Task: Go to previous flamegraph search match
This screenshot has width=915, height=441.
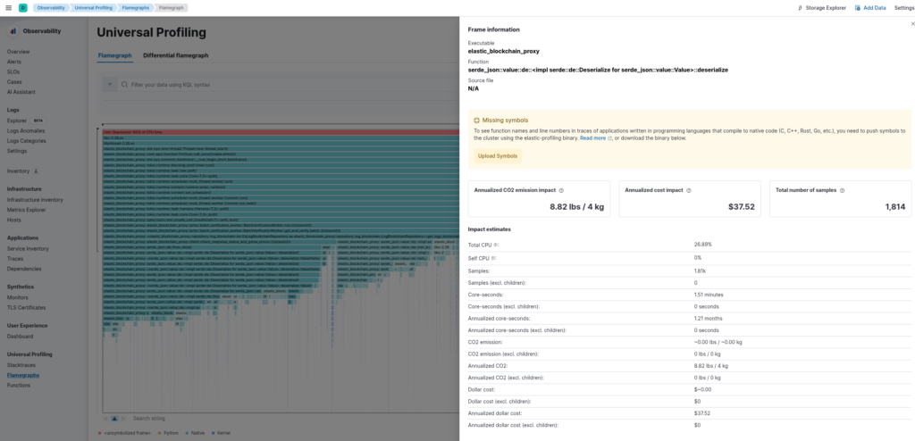Action: click(105, 419)
